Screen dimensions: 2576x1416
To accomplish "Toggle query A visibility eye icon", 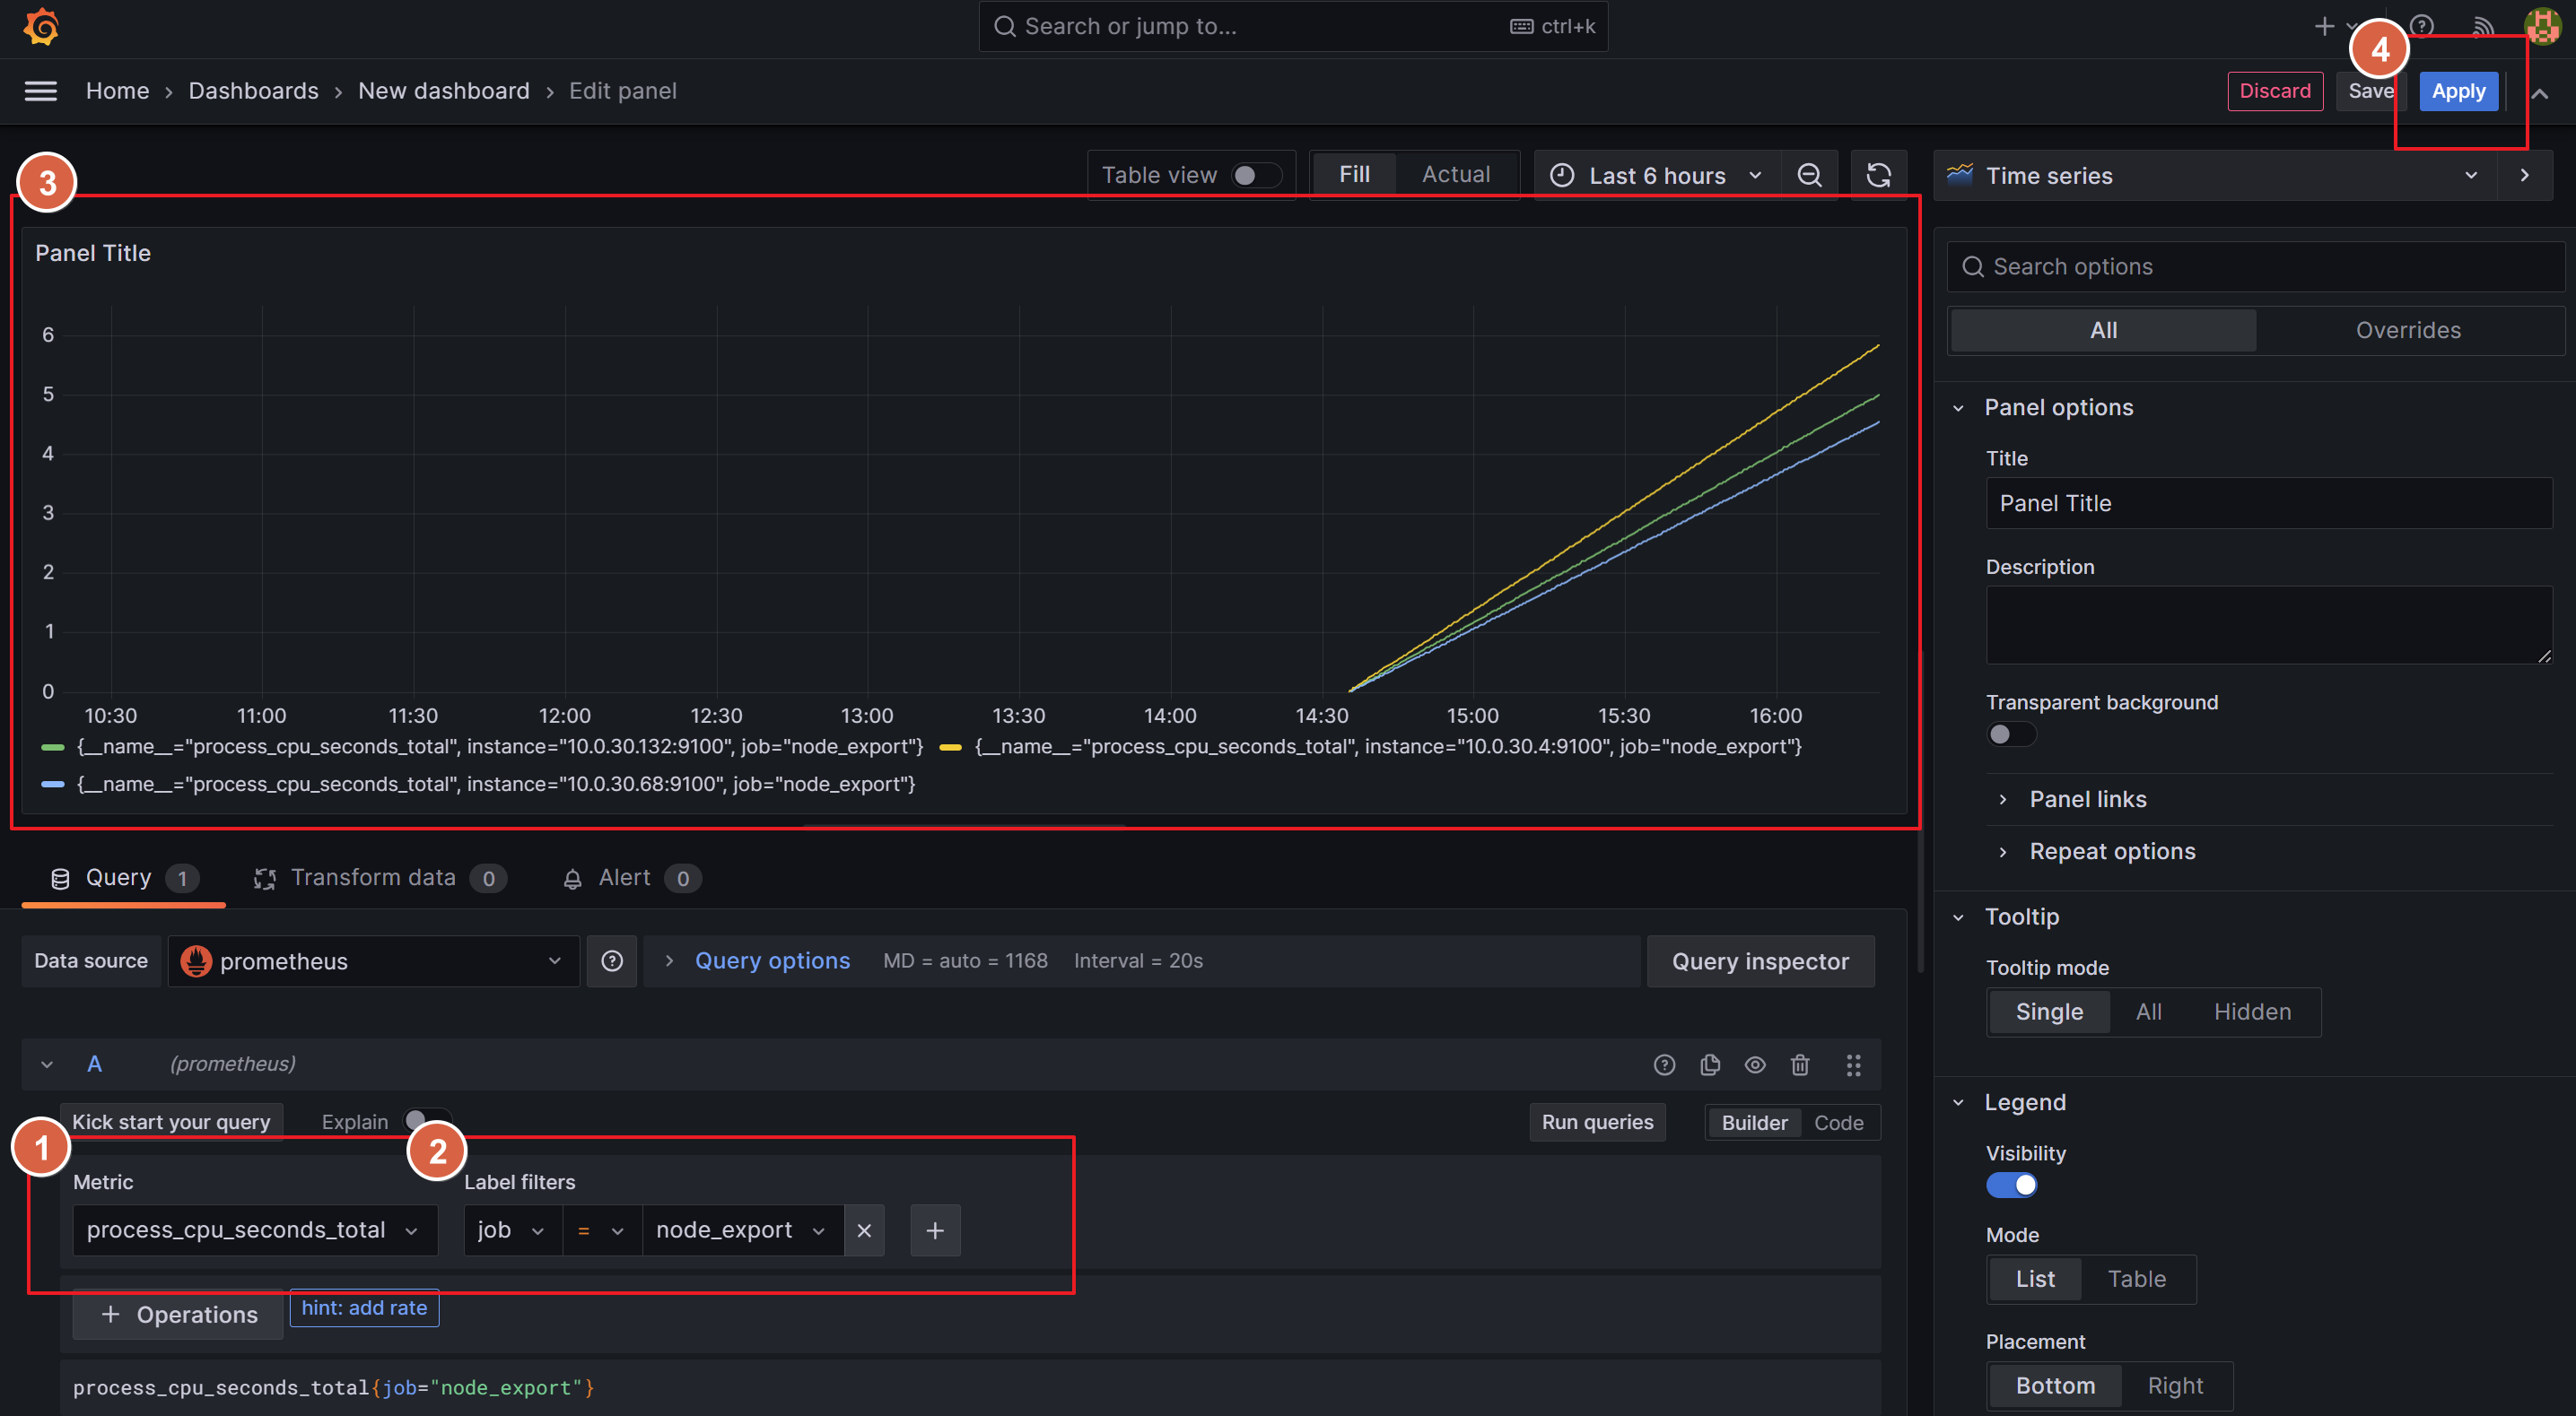I will [1754, 1064].
